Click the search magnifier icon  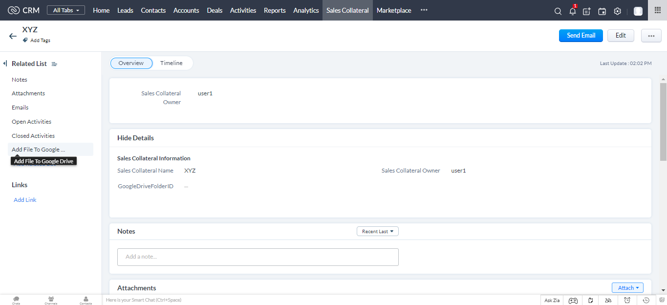(558, 11)
